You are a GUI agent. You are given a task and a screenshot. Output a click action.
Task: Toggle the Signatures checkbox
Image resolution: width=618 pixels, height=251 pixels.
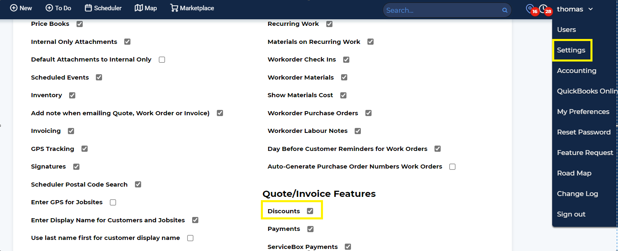click(76, 167)
